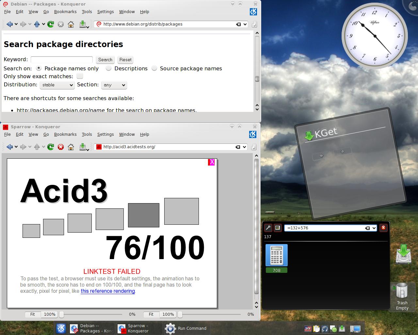Expand back history dropdown in Debian window

point(16,24)
